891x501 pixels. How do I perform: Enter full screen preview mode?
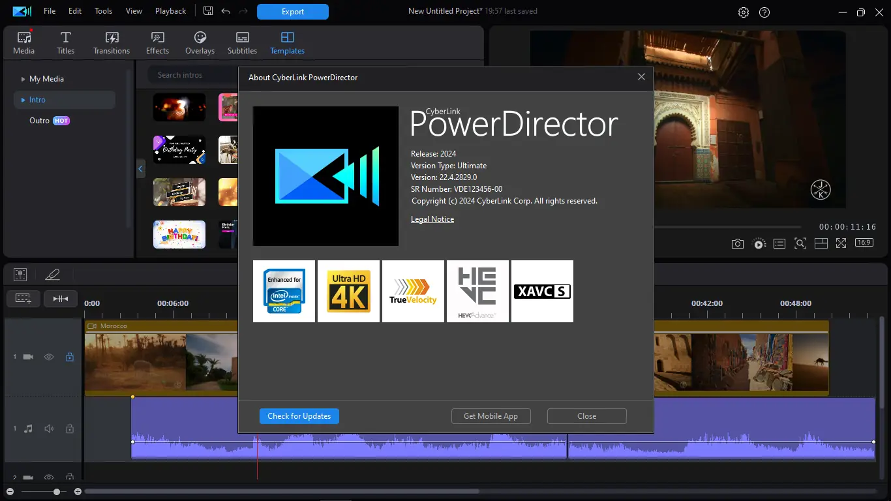pos(841,243)
